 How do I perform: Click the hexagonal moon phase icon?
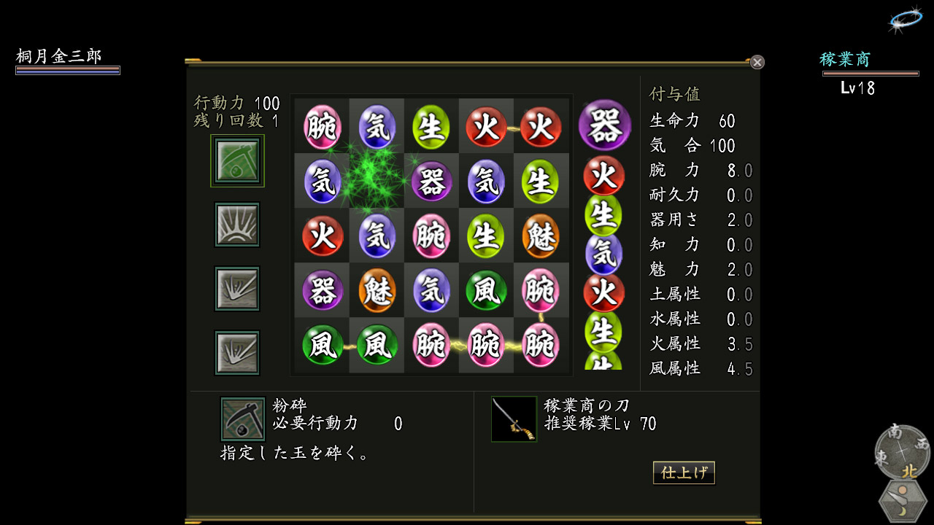click(903, 502)
